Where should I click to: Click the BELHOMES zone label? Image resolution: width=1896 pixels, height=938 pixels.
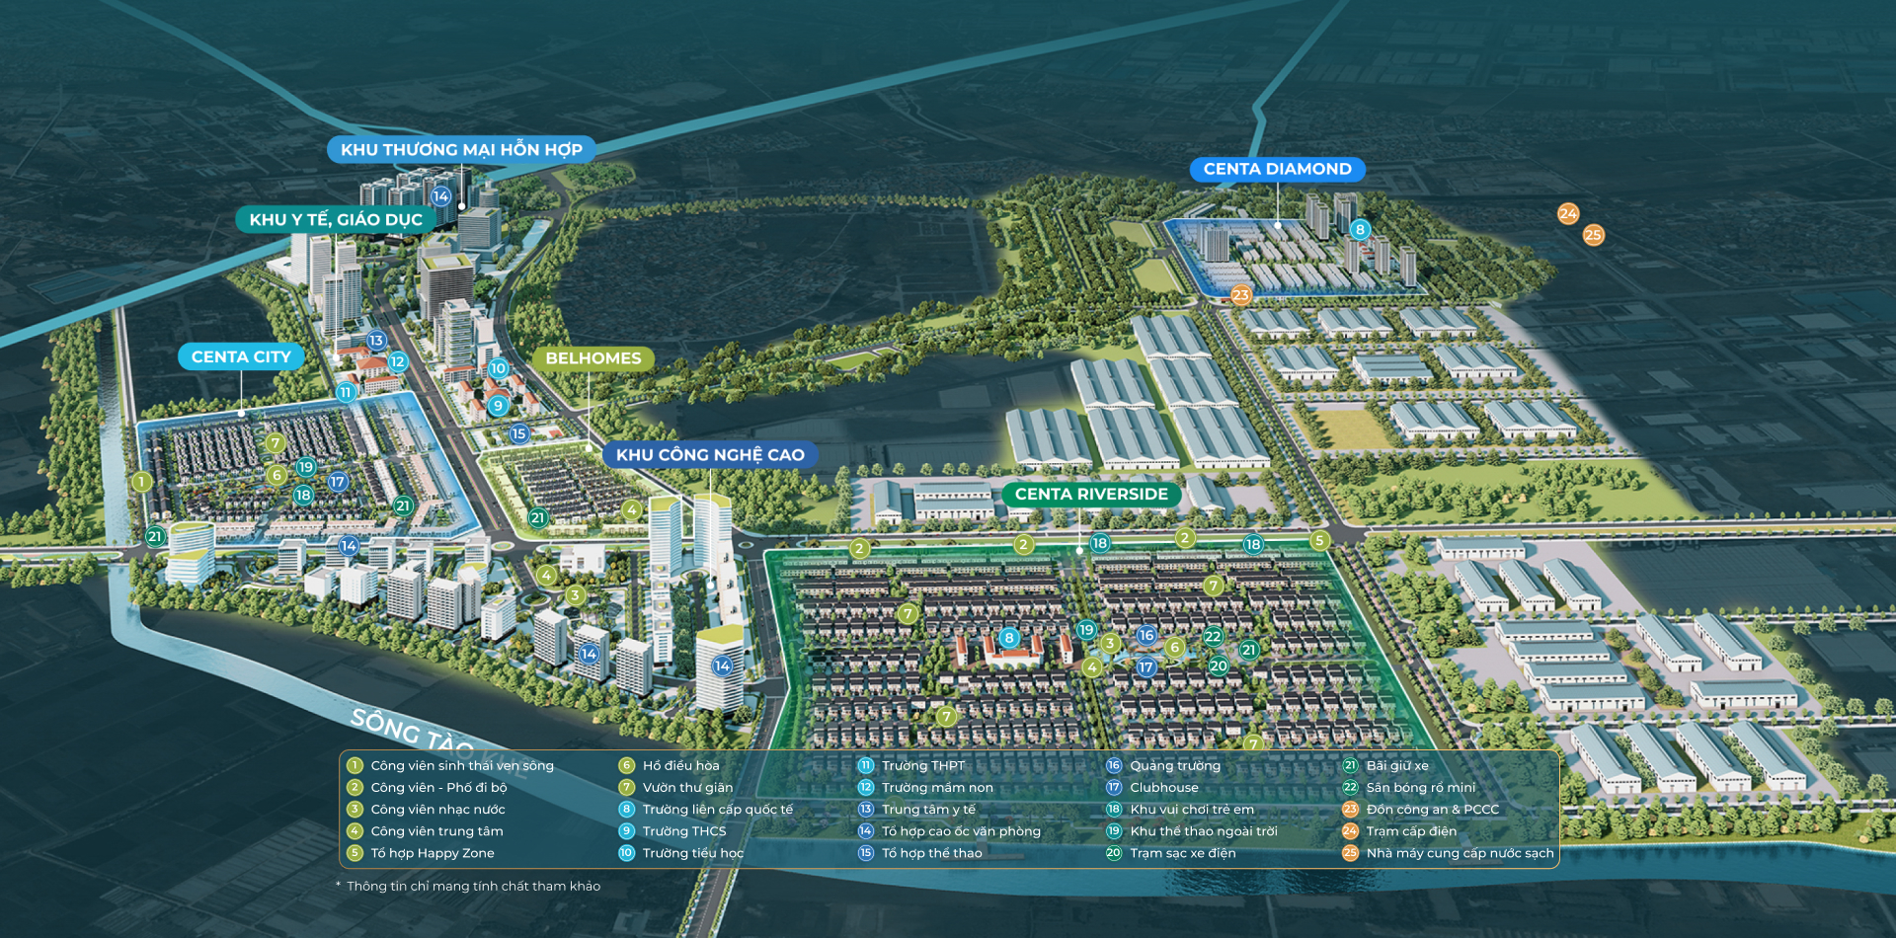coord(592,358)
